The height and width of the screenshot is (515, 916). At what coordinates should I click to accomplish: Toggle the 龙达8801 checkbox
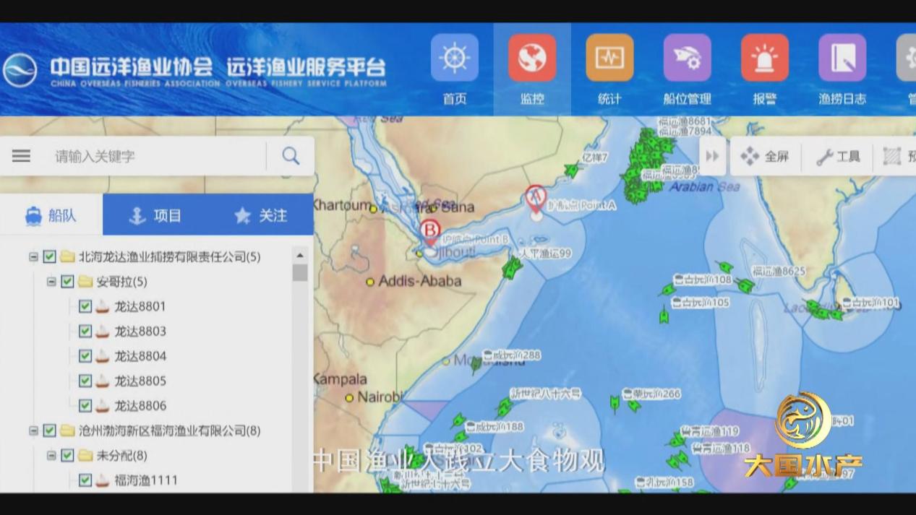pos(85,306)
